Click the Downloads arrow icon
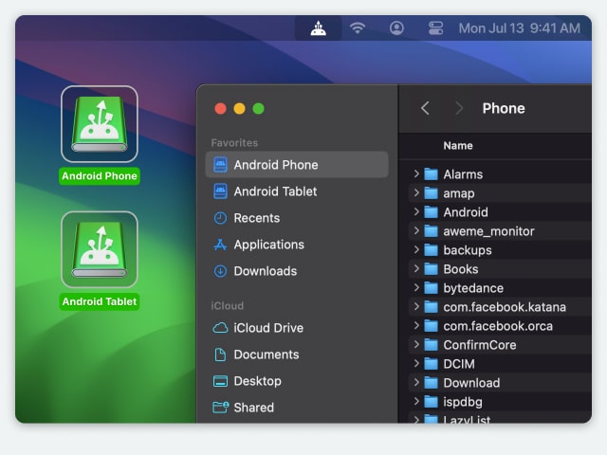Viewport: 607px width, 455px height. (x=220, y=271)
